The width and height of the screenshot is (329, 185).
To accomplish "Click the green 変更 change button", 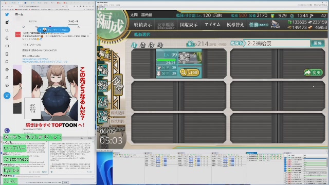I will tap(313, 72).
